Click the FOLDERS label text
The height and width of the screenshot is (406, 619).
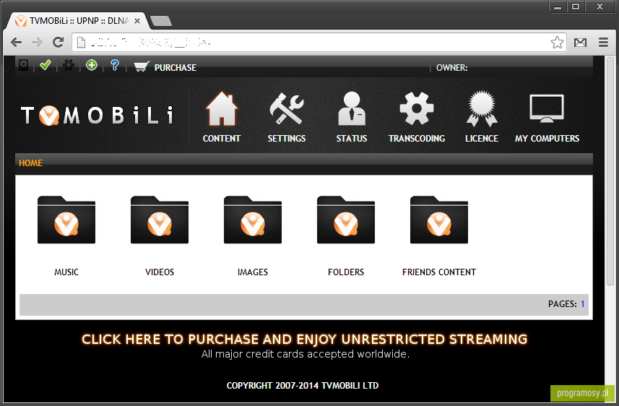(346, 272)
